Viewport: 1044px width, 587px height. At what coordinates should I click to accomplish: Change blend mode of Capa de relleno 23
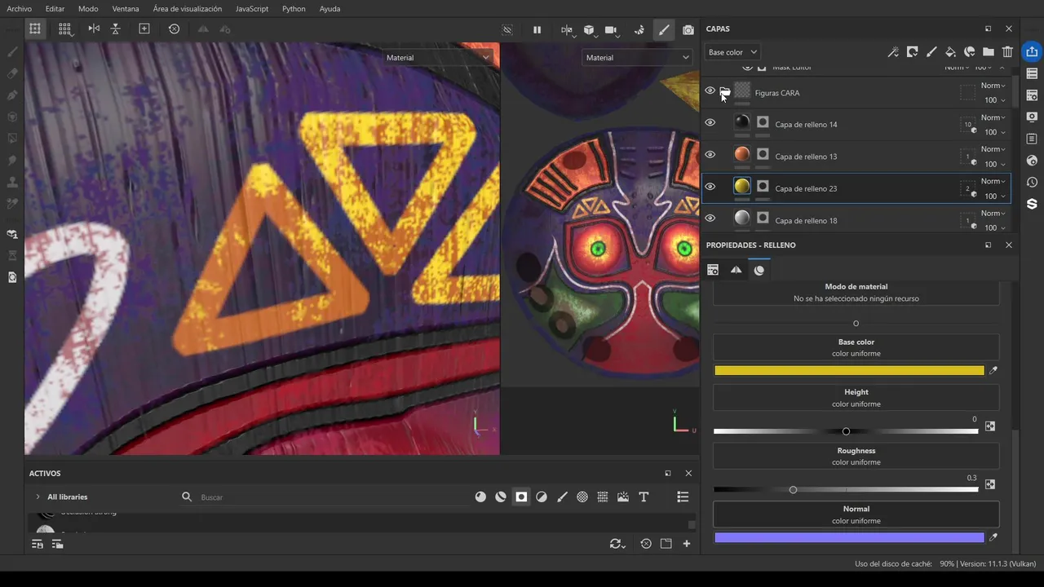coord(993,181)
